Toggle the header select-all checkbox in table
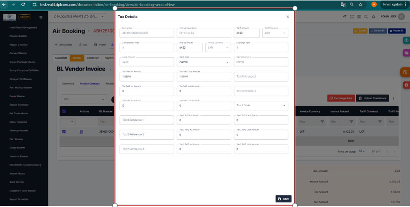The image size is (410, 207). (64, 112)
